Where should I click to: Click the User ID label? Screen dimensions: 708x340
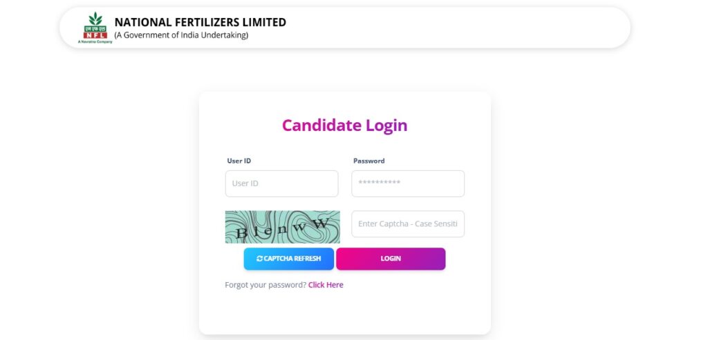click(239, 161)
